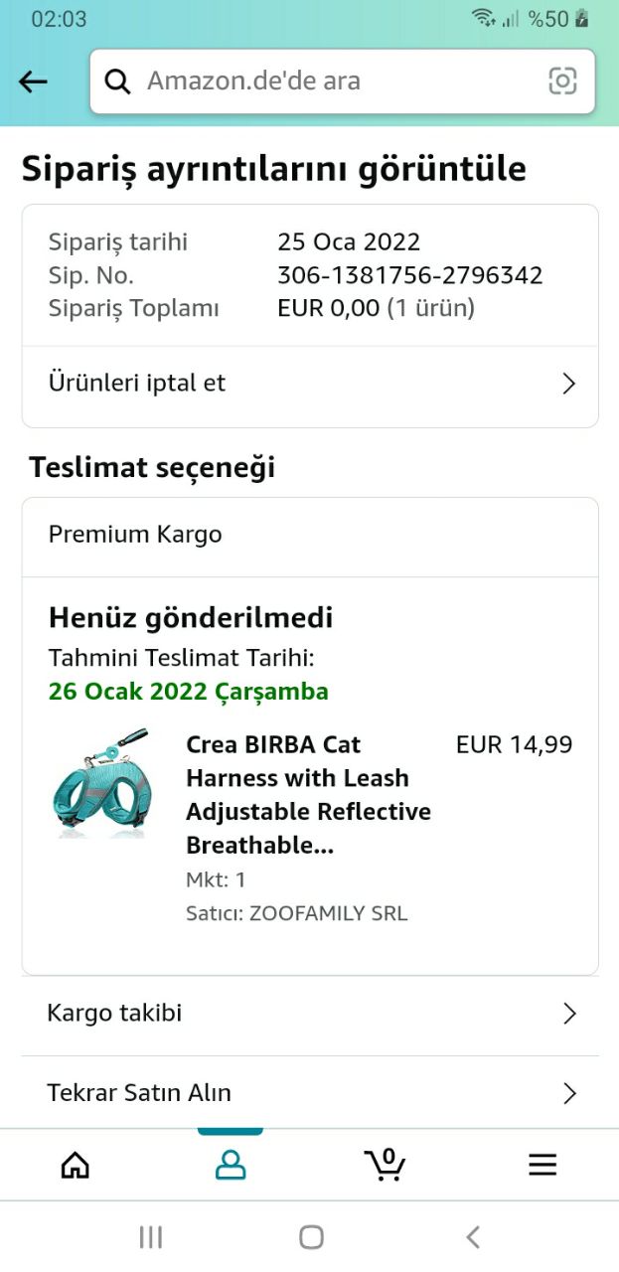Tap Android recent apps button
Screen dimensions: 619x1272
pyautogui.click(x=151, y=1236)
